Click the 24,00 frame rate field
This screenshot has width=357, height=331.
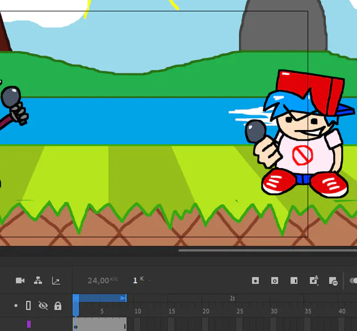[x=98, y=280]
